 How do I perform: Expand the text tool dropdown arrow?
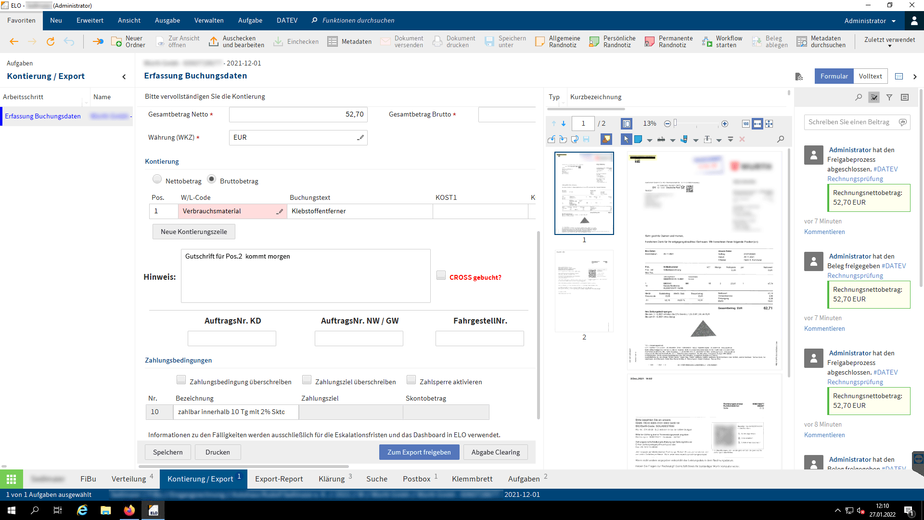click(719, 140)
